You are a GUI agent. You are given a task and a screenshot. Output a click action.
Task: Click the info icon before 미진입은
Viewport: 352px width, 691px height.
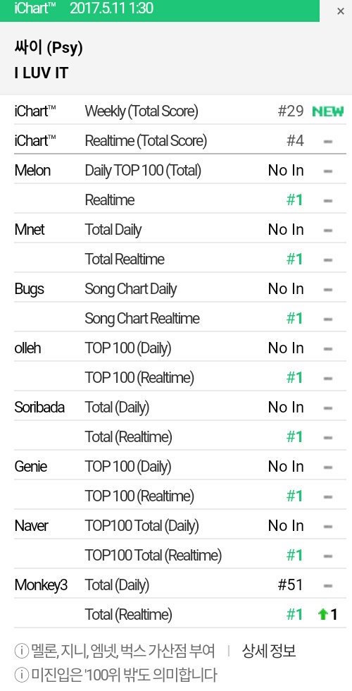[x=20, y=674]
